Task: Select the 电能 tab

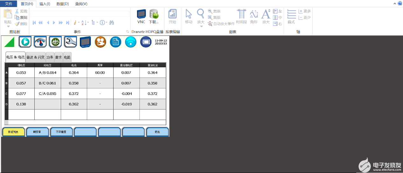Action: click(67, 57)
